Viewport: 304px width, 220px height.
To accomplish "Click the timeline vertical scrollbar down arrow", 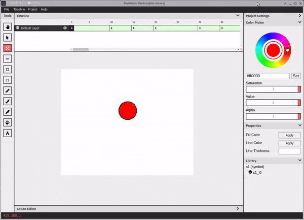I will (x=241, y=46).
